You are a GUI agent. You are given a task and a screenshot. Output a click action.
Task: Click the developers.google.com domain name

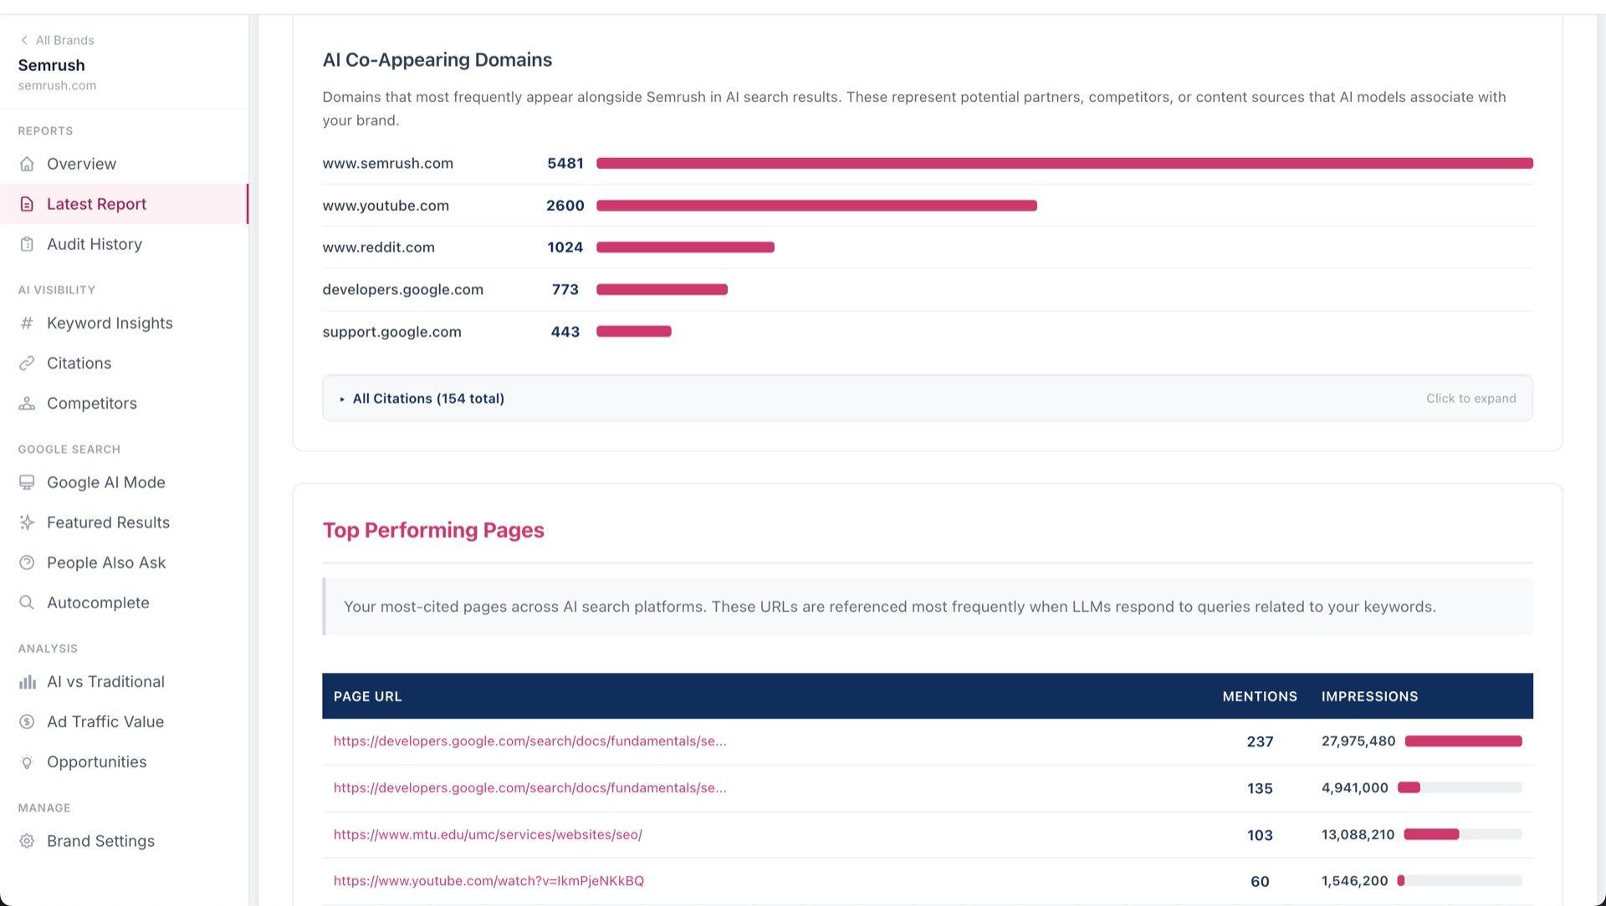(x=402, y=289)
